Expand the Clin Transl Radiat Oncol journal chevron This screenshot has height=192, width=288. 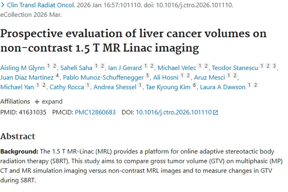(x=3, y=6)
